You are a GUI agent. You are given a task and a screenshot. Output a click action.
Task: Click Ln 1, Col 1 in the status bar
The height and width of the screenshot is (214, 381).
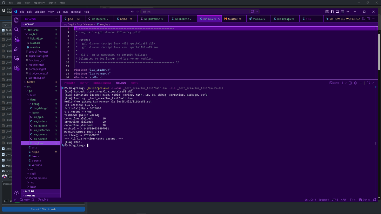[310, 200]
